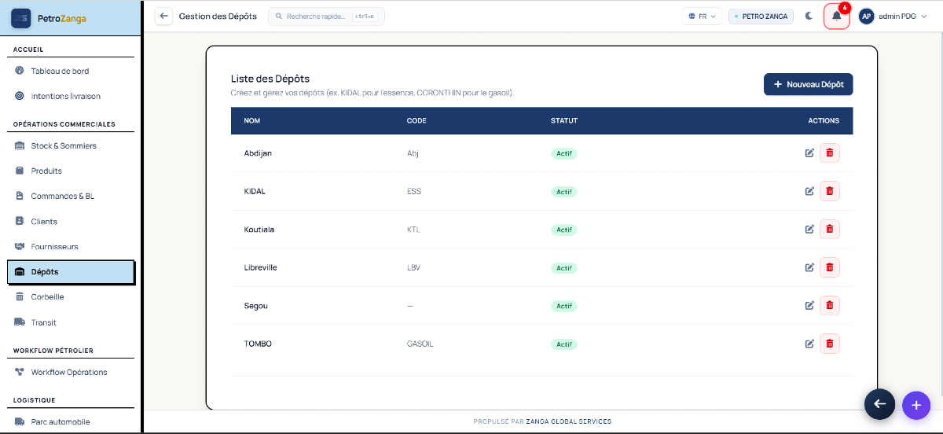The image size is (943, 434).
Task: Click the Nouveau Dépôt button
Action: point(808,84)
